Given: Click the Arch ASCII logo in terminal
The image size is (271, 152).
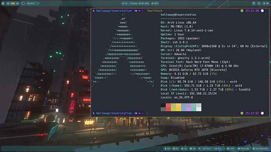Looking at the screenshot, I should click(123, 50).
